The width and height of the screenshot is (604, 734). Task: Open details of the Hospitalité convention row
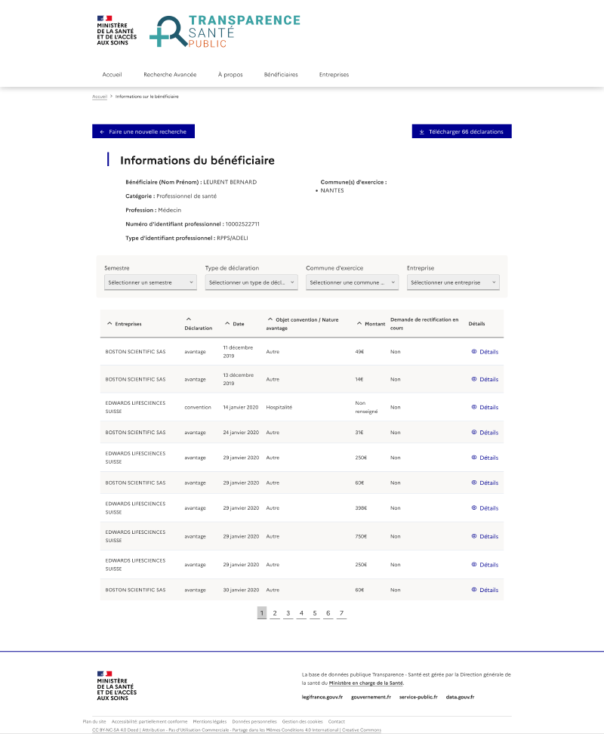coord(485,407)
